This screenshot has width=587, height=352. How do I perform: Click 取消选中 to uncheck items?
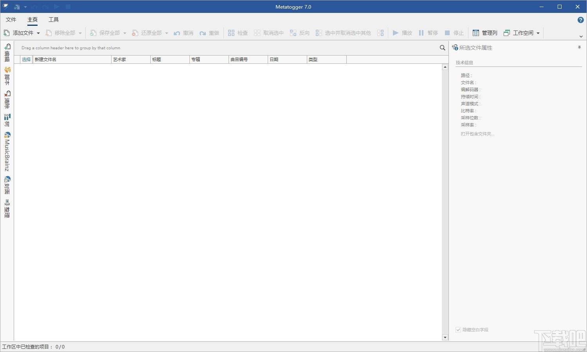pyautogui.click(x=268, y=33)
